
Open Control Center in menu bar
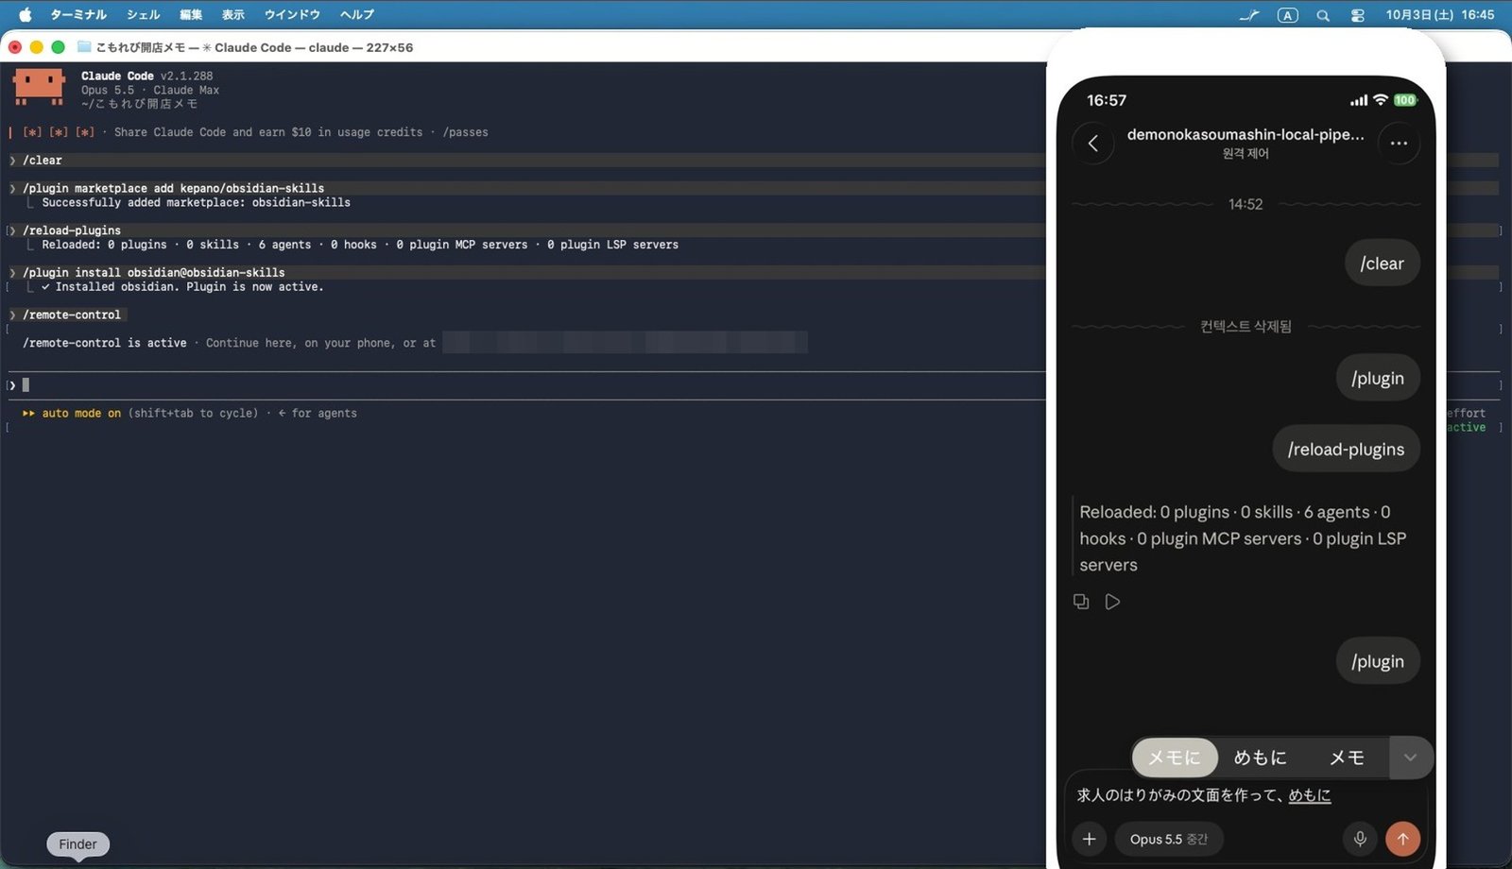click(x=1358, y=15)
